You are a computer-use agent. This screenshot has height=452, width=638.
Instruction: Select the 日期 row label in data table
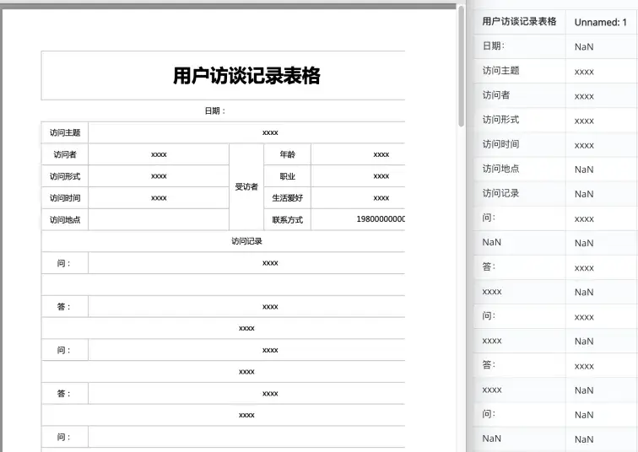point(494,46)
